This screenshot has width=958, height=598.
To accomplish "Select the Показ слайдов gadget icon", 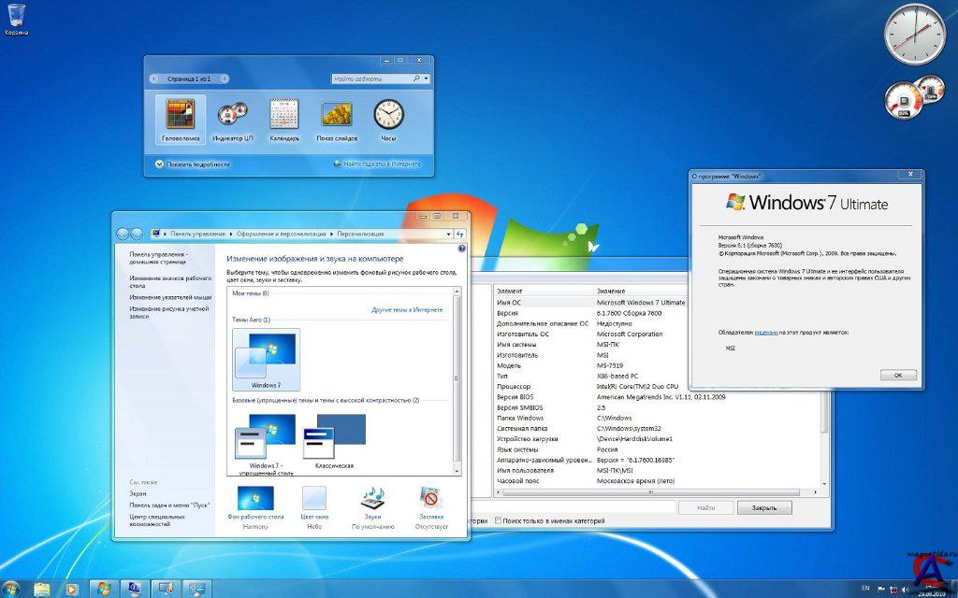I will tap(337, 115).
